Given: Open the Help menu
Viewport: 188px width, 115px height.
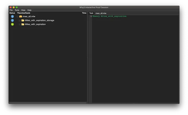Looking at the screenshot, I should (29, 10).
